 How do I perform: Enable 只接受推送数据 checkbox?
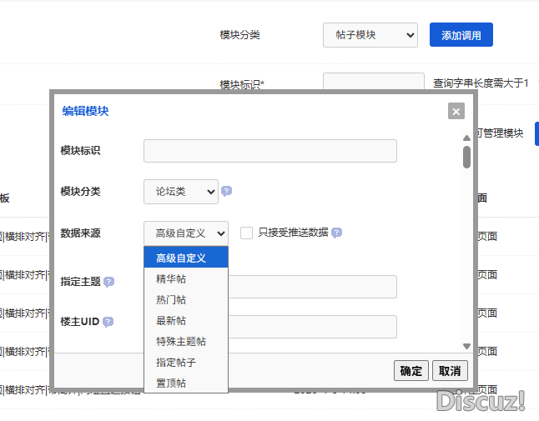coord(247,233)
